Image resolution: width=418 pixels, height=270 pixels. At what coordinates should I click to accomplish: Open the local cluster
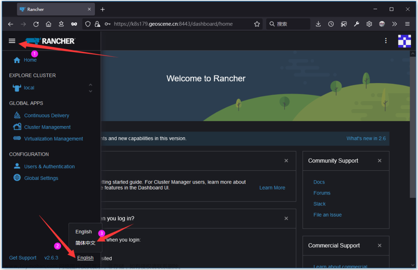coord(29,88)
